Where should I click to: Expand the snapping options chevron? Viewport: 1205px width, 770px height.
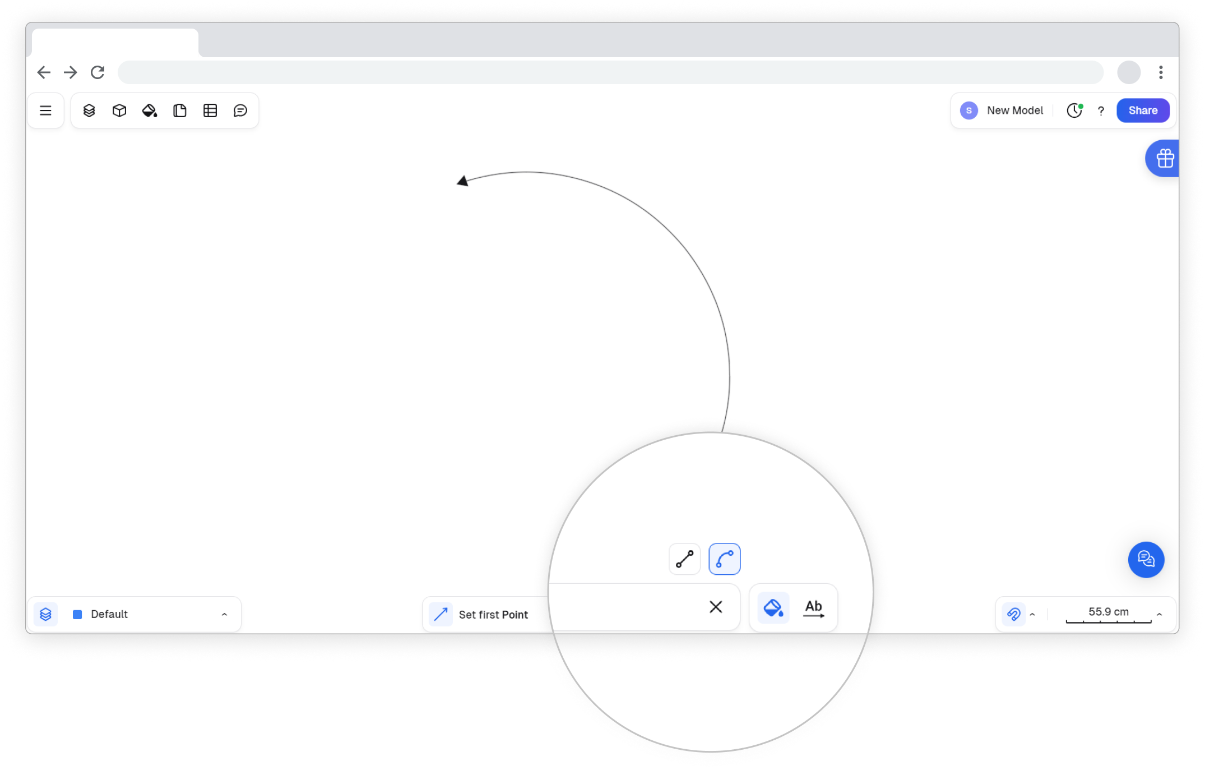click(1032, 615)
